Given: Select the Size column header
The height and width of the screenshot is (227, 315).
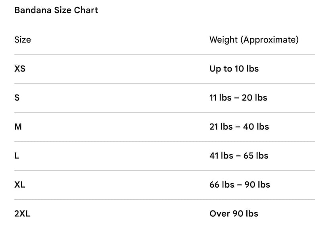Looking at the screenshot, I should click(23, 40).
